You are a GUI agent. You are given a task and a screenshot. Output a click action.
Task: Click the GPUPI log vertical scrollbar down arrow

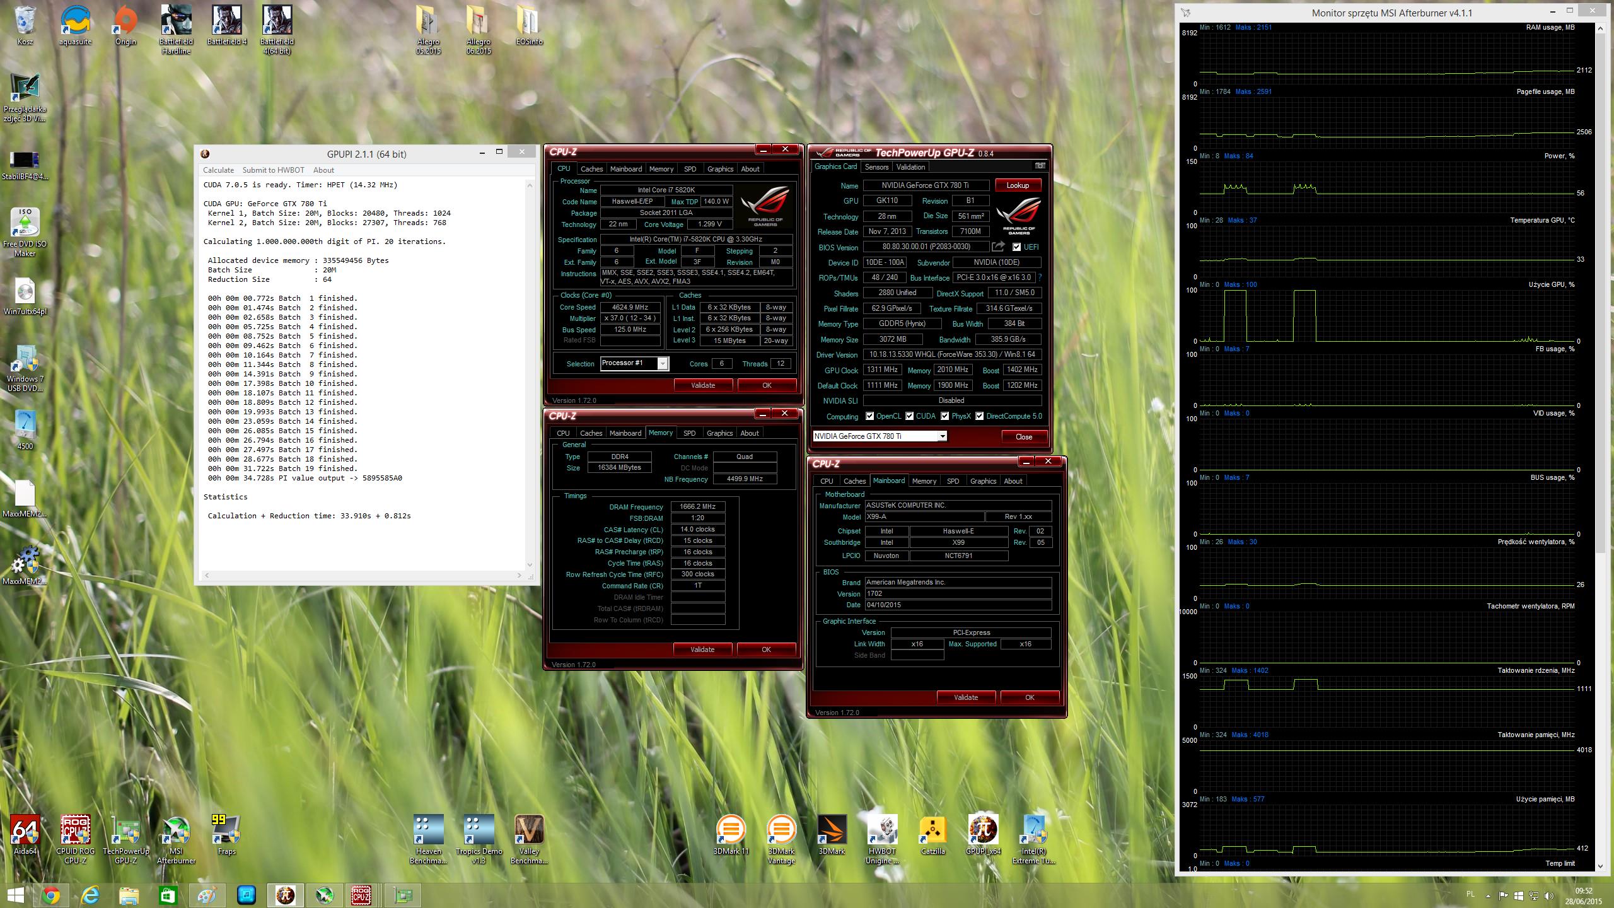tap(530, 565)
